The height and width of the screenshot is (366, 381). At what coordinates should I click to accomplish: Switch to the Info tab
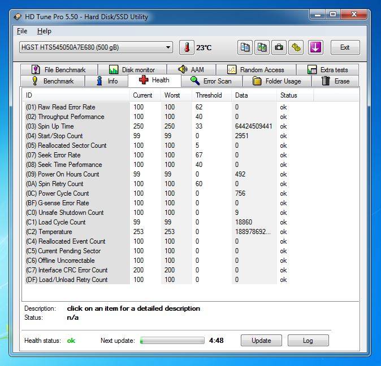(106, 81)
